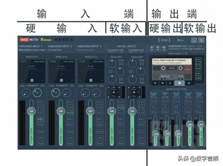Viewport: 223px width, 166px height.
Task: Mute master bus A1
Action: [154, 112]
